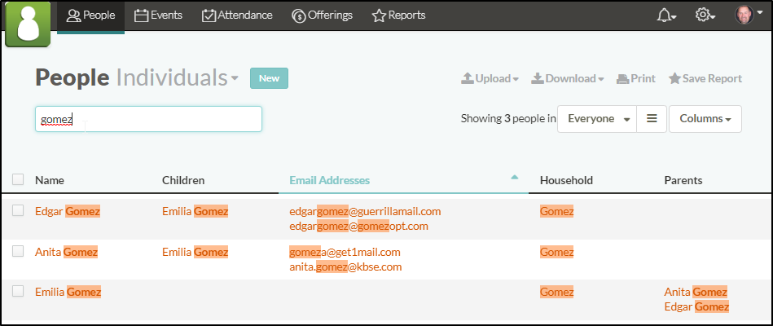Viewport: 773px width, 326px height.
Task: Click Save Report
Action: (x=705, y=78)
